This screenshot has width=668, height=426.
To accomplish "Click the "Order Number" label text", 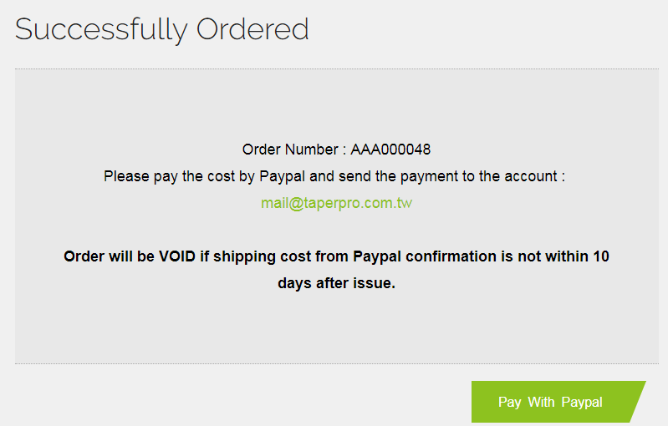I will coord(290,150).
